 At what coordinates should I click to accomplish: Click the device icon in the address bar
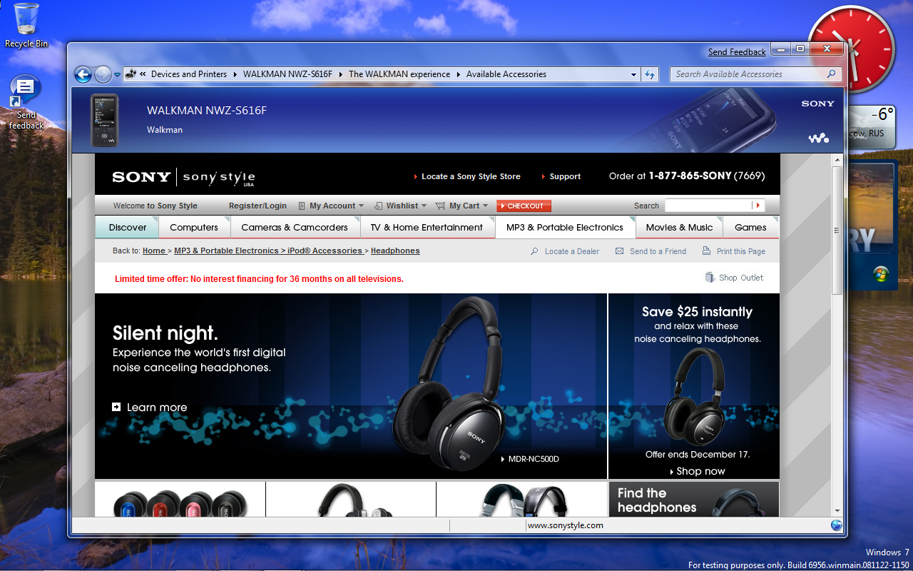[131, 74]
